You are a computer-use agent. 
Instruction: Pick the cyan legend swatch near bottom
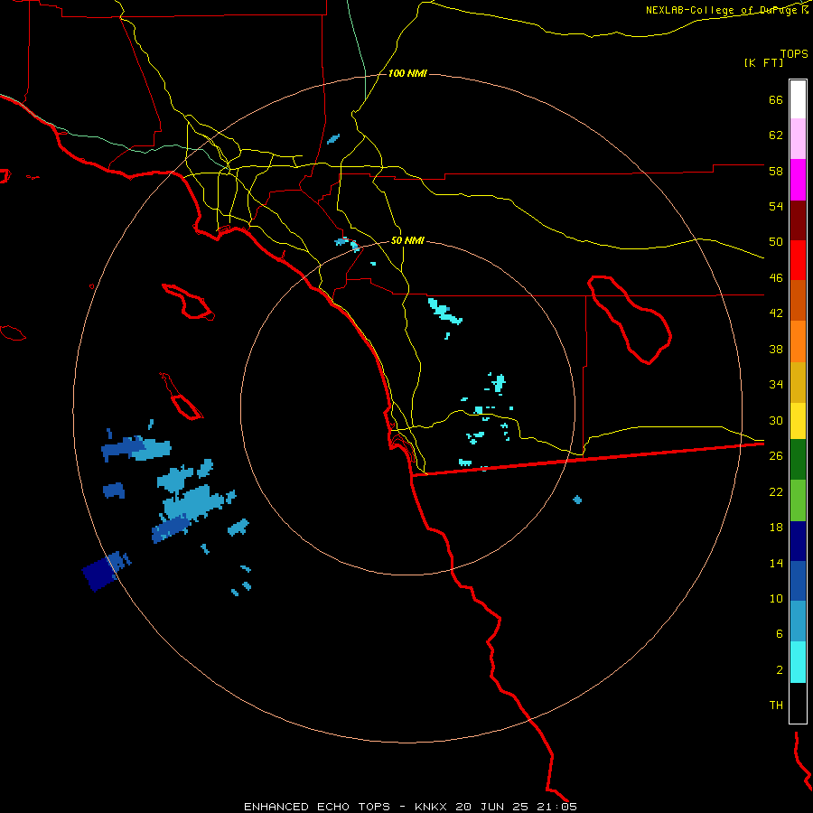click(x=798, y=662)
